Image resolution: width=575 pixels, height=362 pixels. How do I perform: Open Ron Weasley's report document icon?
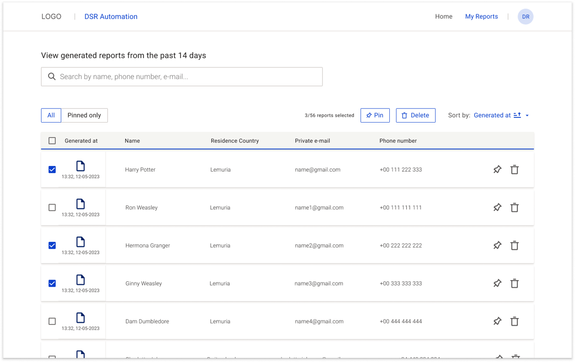81,204
